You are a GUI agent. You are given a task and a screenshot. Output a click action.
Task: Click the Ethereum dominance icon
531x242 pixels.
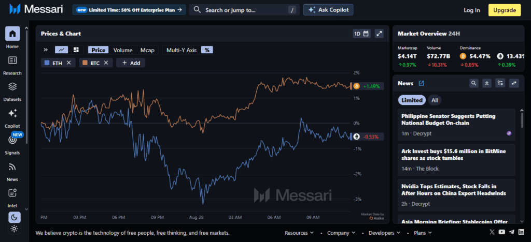500,56
